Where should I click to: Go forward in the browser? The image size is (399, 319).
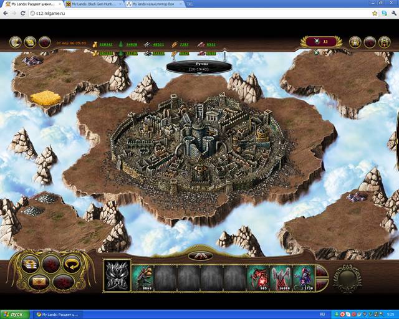pos(14,13)
